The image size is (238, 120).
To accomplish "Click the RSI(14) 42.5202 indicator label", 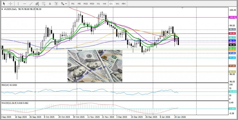I will click(x=9, y=85).
